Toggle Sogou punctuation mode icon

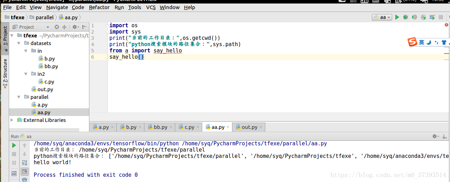(x=436, y=42)
